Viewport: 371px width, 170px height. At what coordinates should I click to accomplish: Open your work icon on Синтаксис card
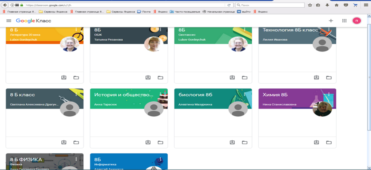click(x=232, y=77)
